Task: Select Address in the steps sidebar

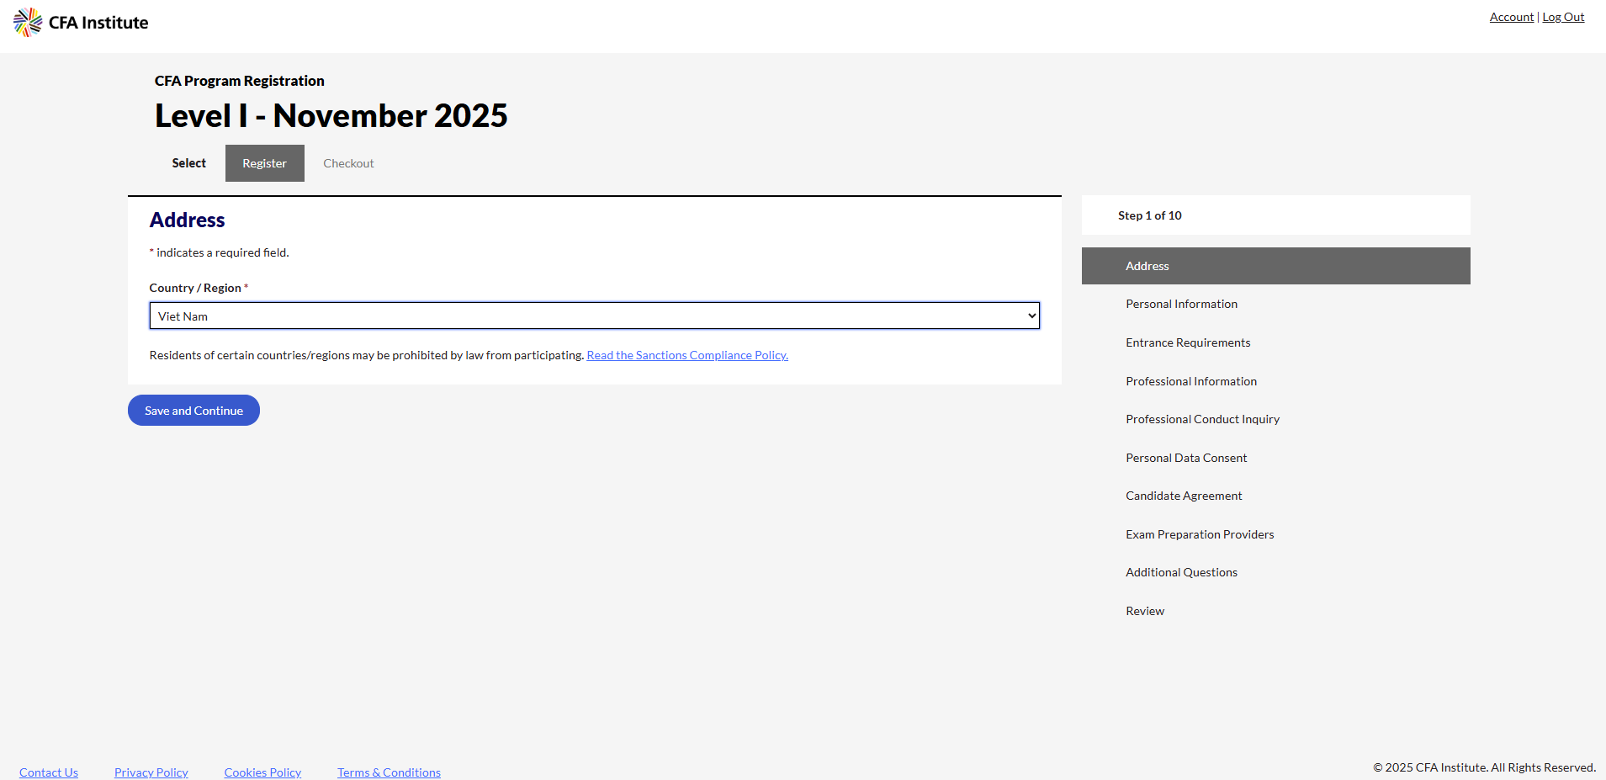Action: pyautogui.click(x=1275, y=266)
